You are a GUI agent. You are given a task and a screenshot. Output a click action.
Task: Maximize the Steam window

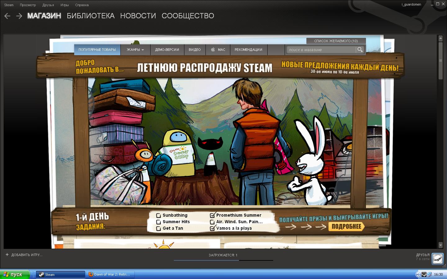coord(437,4)
